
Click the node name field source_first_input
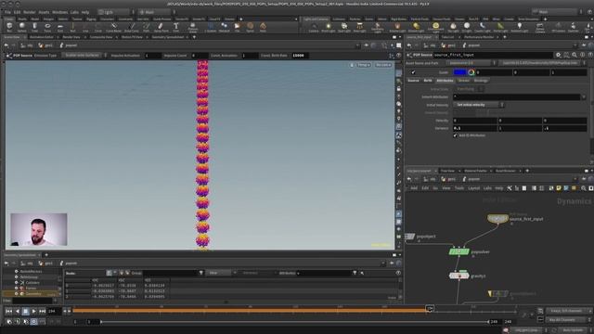click(x=493, y=55)
